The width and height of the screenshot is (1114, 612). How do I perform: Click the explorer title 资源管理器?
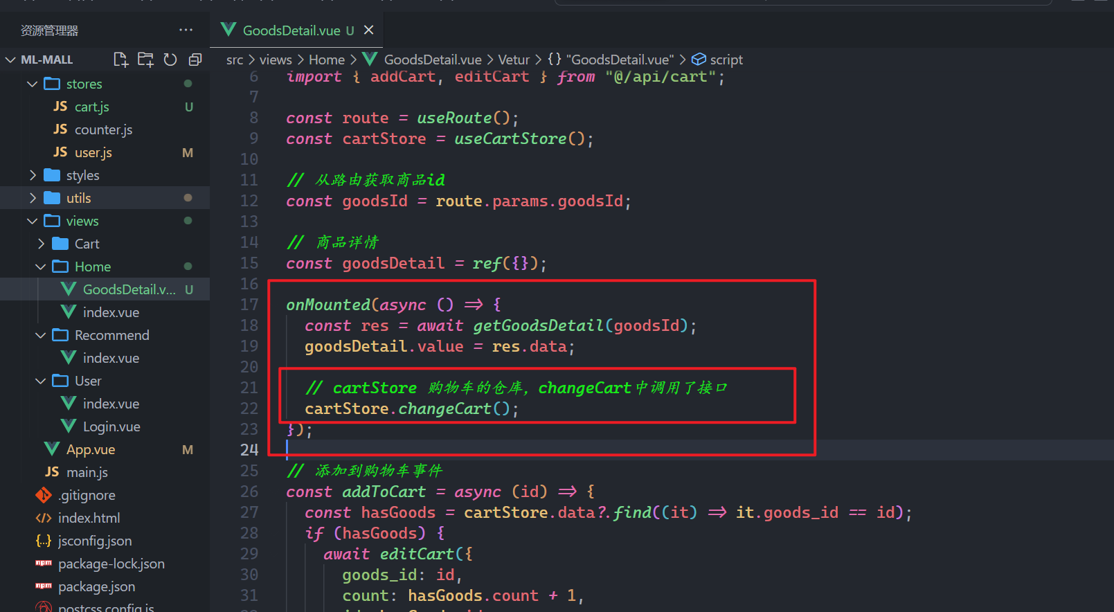pos(49,30)
